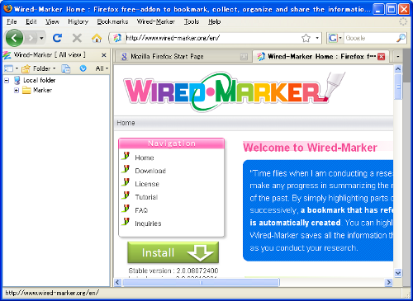Click the Wired-Marker logo banner
The image size is (413, 301).
coord(234,92)
